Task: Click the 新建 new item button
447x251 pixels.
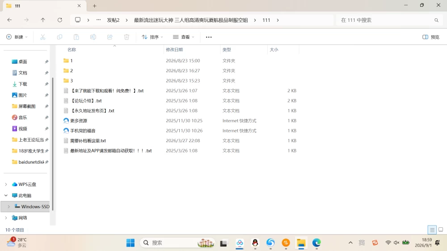Action: tap(17, 37)
